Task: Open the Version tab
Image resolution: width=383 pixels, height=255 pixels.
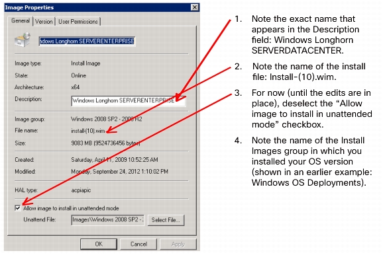Action: 44,22
